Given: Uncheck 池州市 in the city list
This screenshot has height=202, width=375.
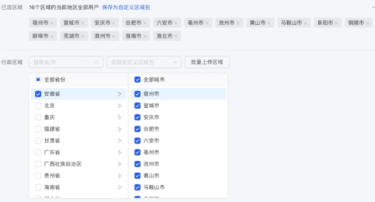Looking at the screenshot, I should (x=137, y=164).
